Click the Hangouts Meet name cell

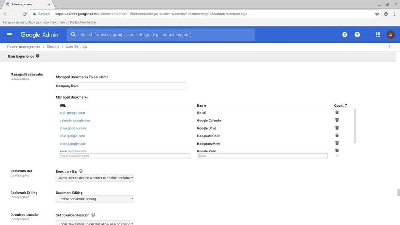coord(209,144)
